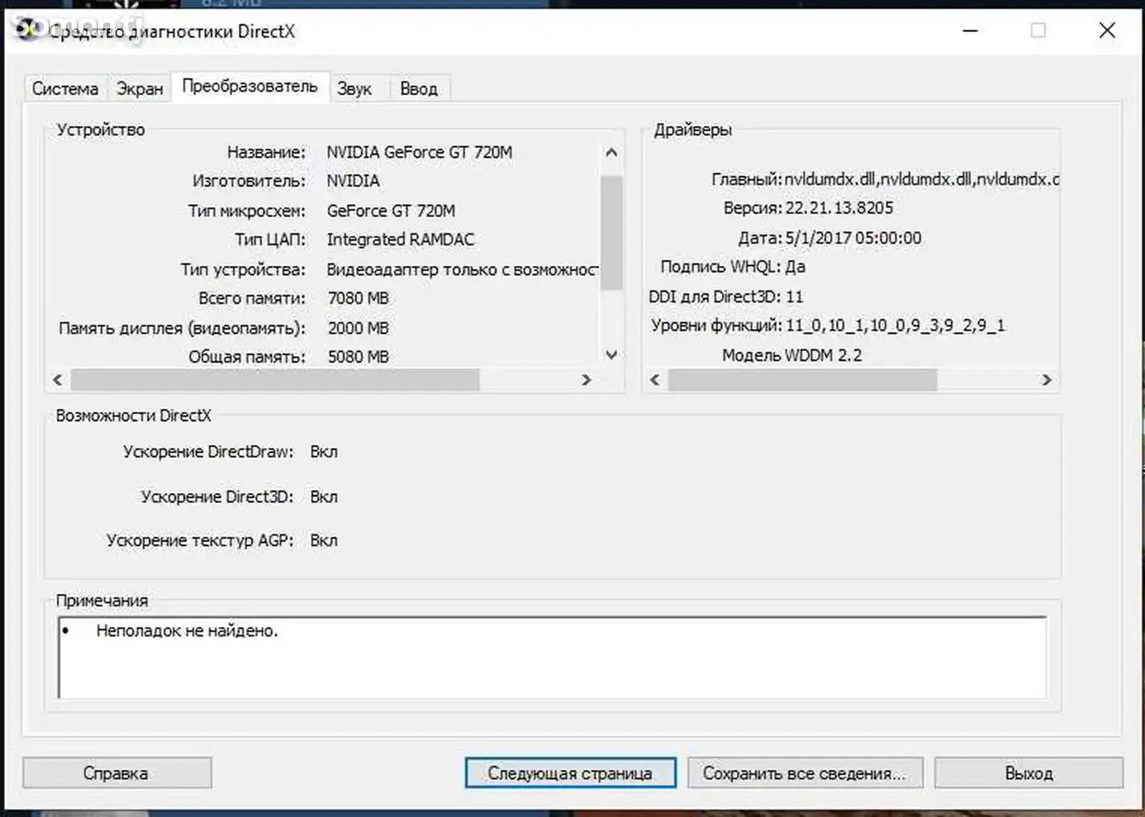Click the Следующая страница button
The image size is (1145, 817).
pyautogui.click(x=570, y=773)
